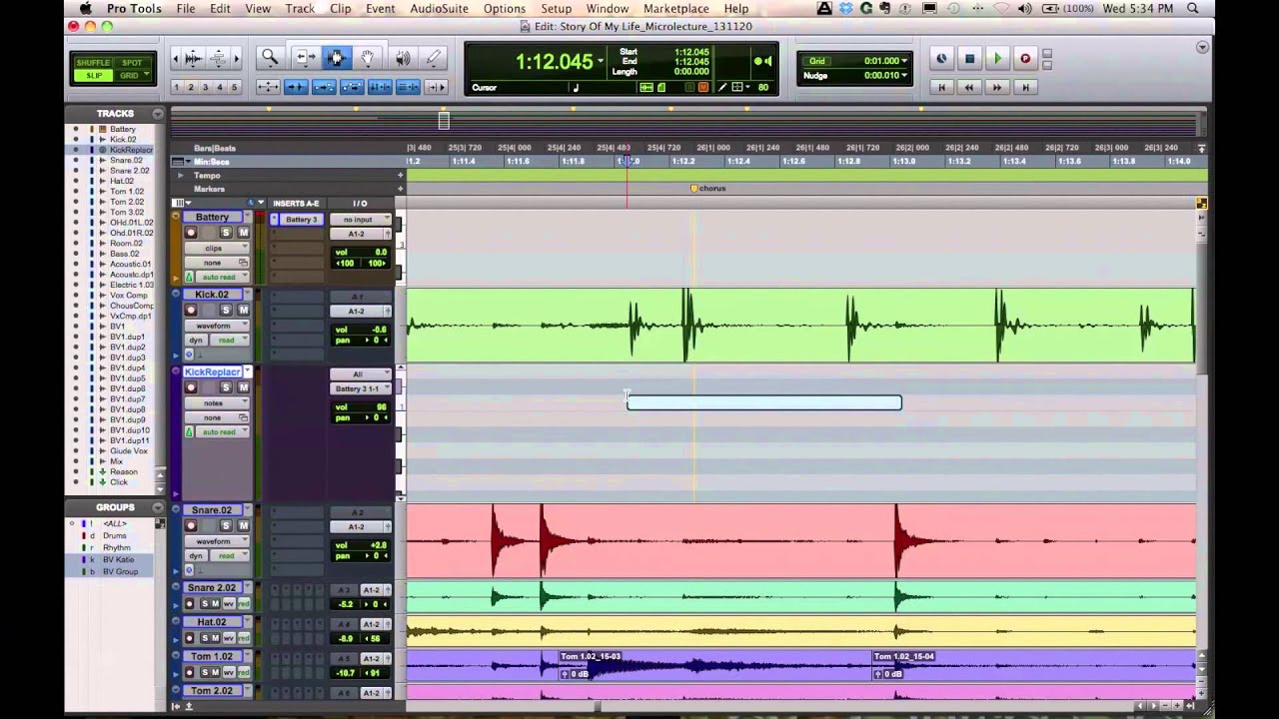Click the audio zoom waveform icon

coord(194,59)
